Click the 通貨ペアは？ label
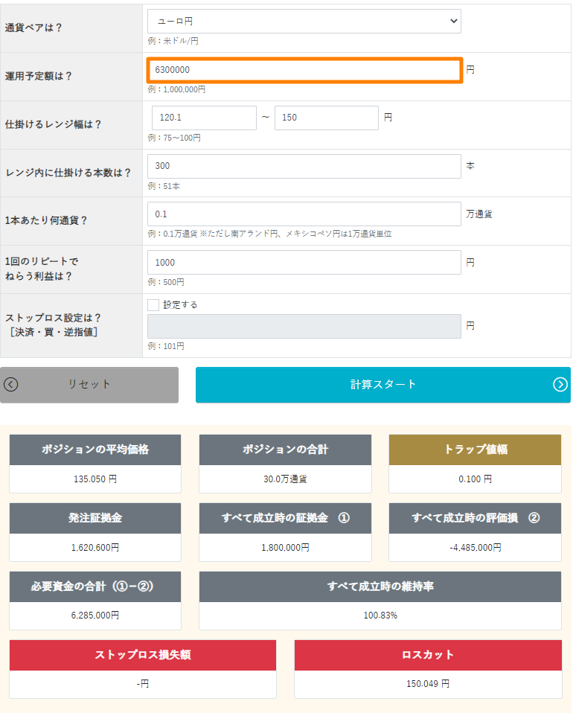 pos(33,28)
